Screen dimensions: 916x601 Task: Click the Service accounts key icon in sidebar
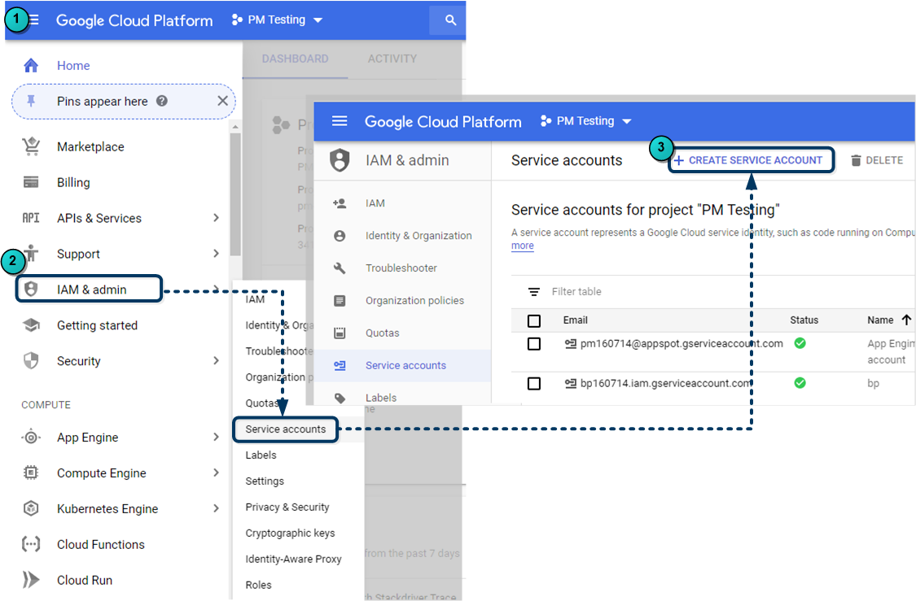coord(340,365)
